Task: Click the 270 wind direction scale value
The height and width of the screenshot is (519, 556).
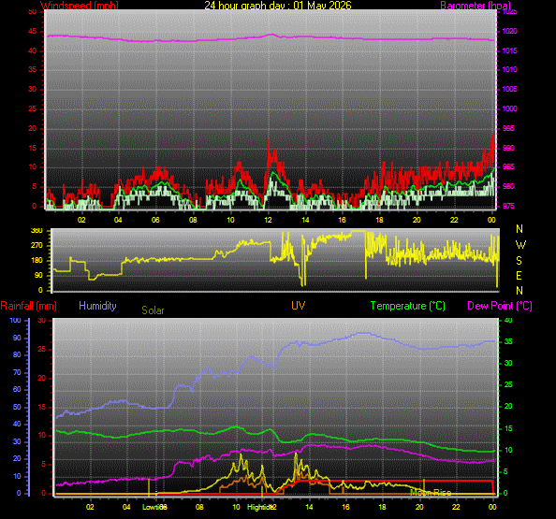Action: (37, 245)
